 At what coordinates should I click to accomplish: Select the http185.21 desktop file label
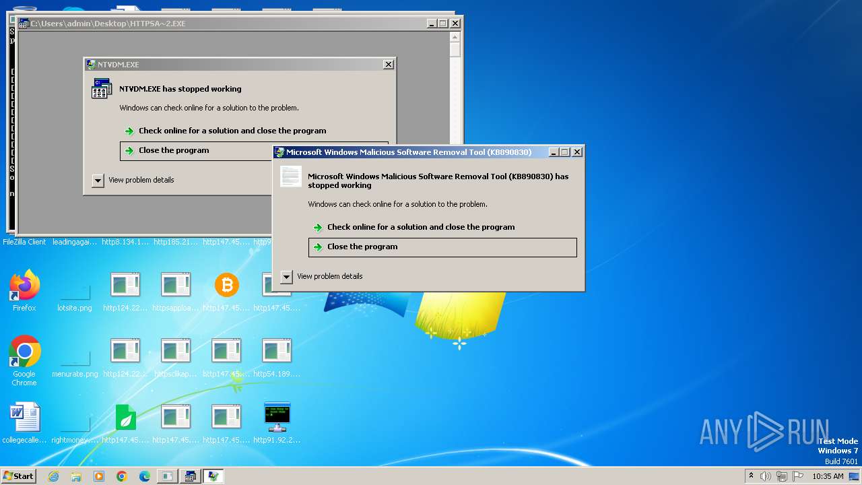176,242
